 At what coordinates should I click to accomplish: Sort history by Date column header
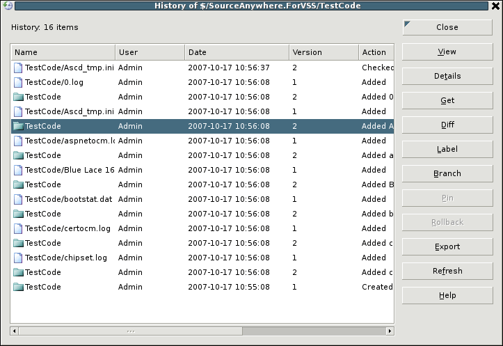click(237, 52)
